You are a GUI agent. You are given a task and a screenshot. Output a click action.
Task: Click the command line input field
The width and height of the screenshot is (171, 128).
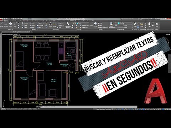88,107
